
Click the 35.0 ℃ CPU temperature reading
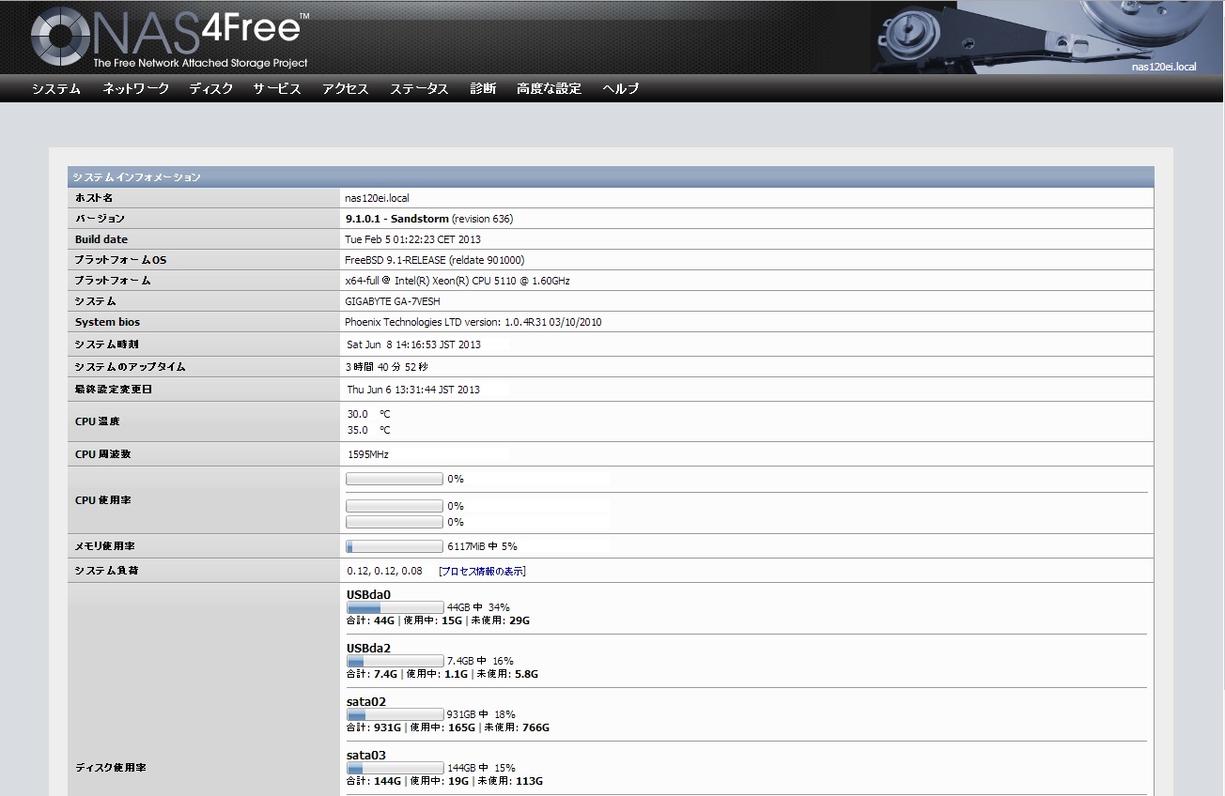[369, 430]
